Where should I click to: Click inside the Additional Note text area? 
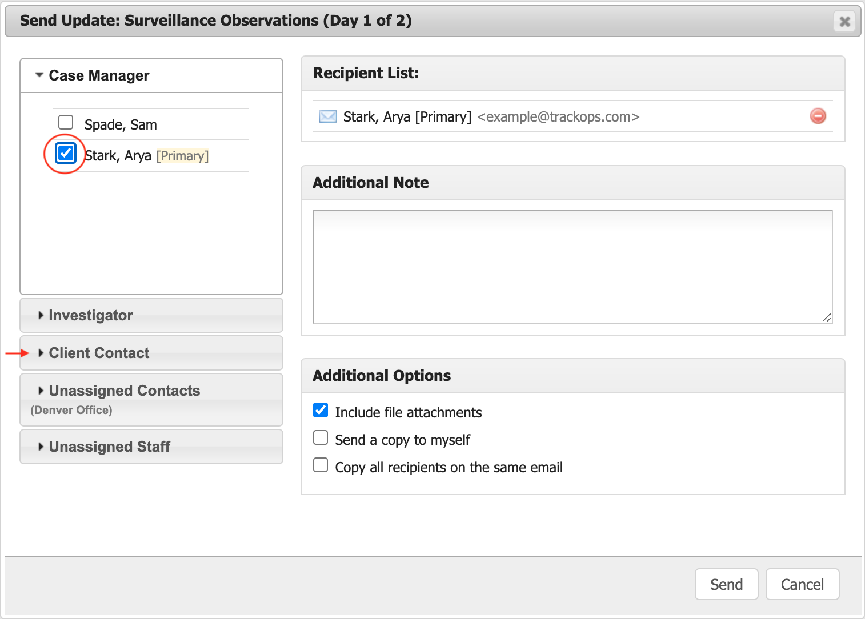tap(571, 266)
